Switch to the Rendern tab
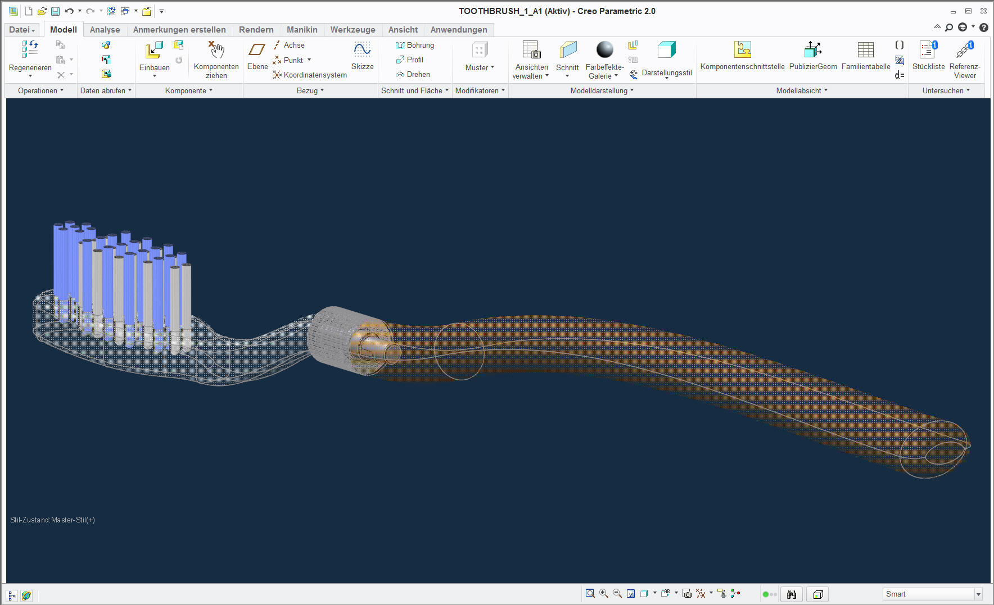This screenshot has width=994, height=605. (256, 30)
